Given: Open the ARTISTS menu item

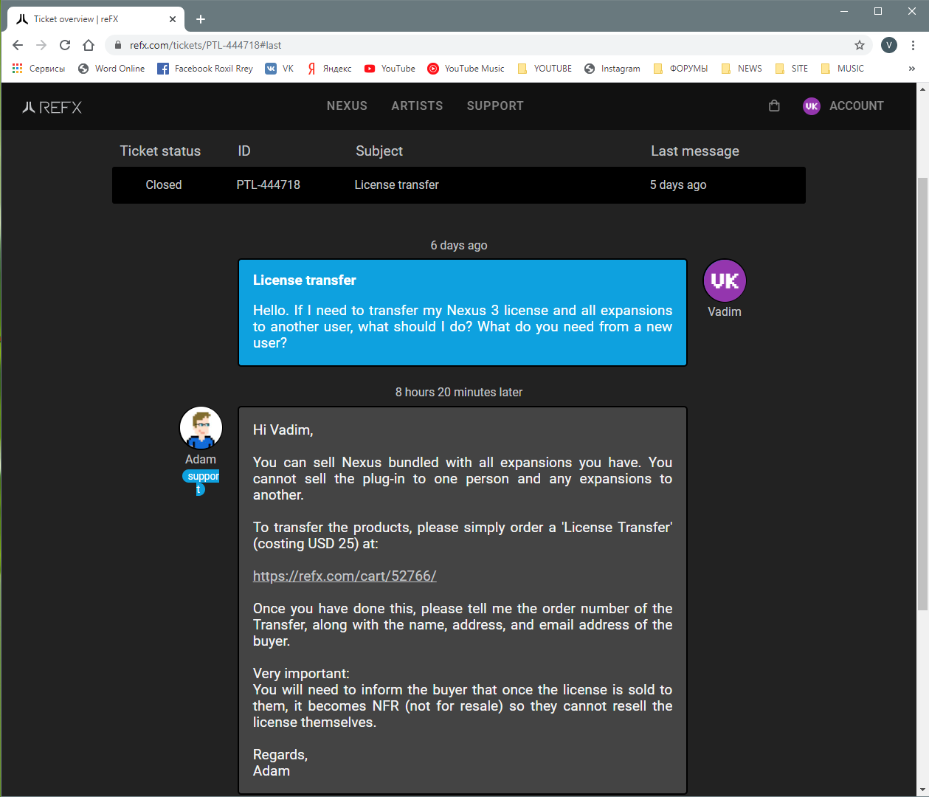Looking at the screenshot, I should (417, 106).
